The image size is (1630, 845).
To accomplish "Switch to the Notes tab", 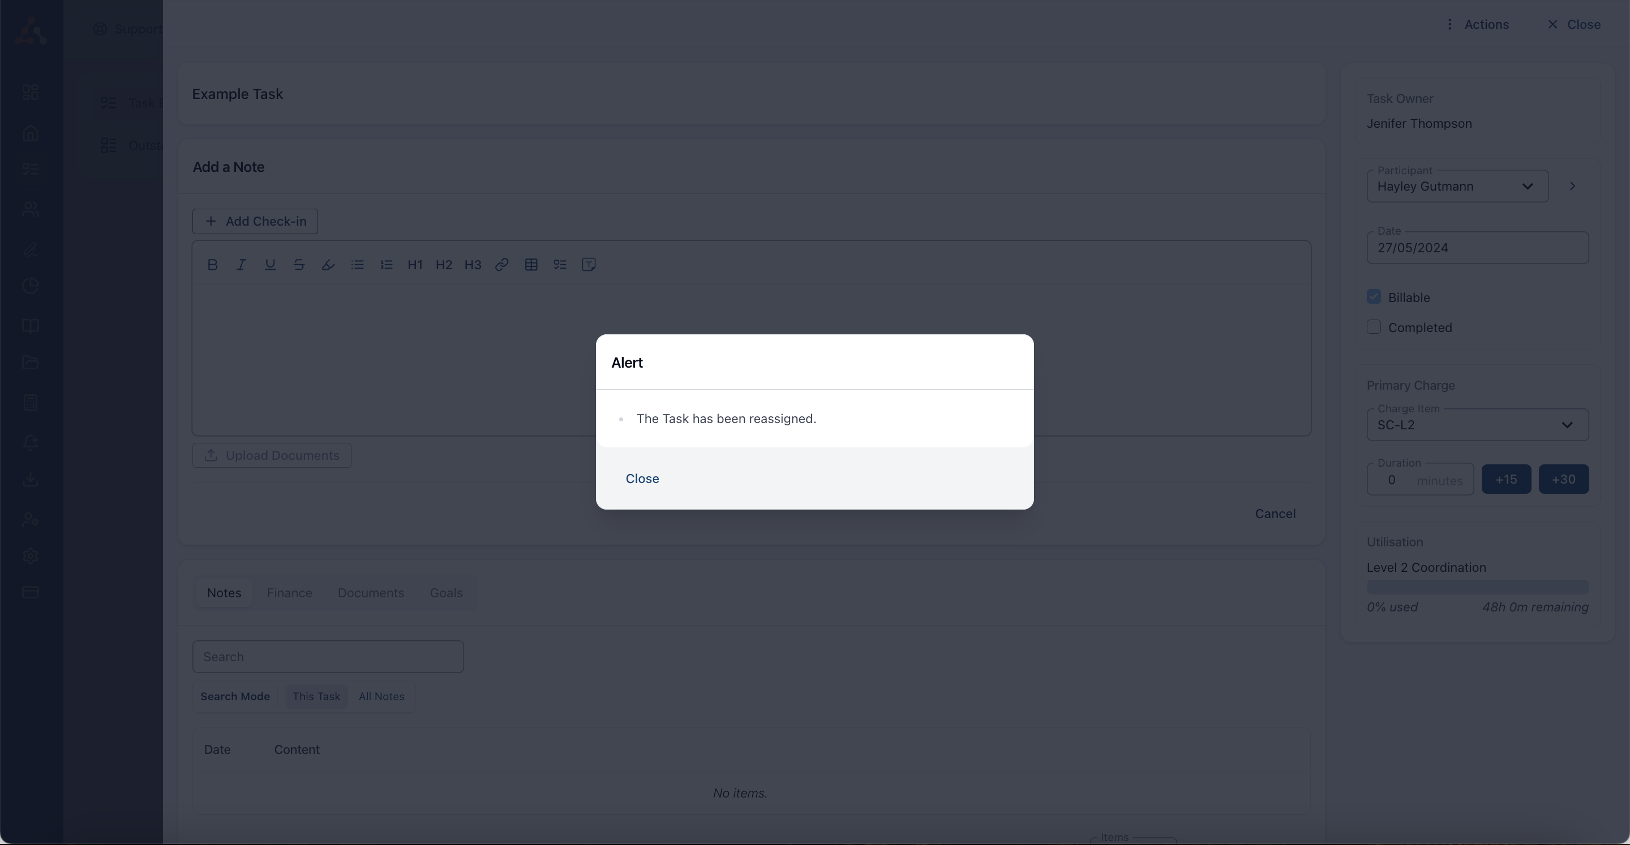I will pyautogui.click(x=224, y=593).
